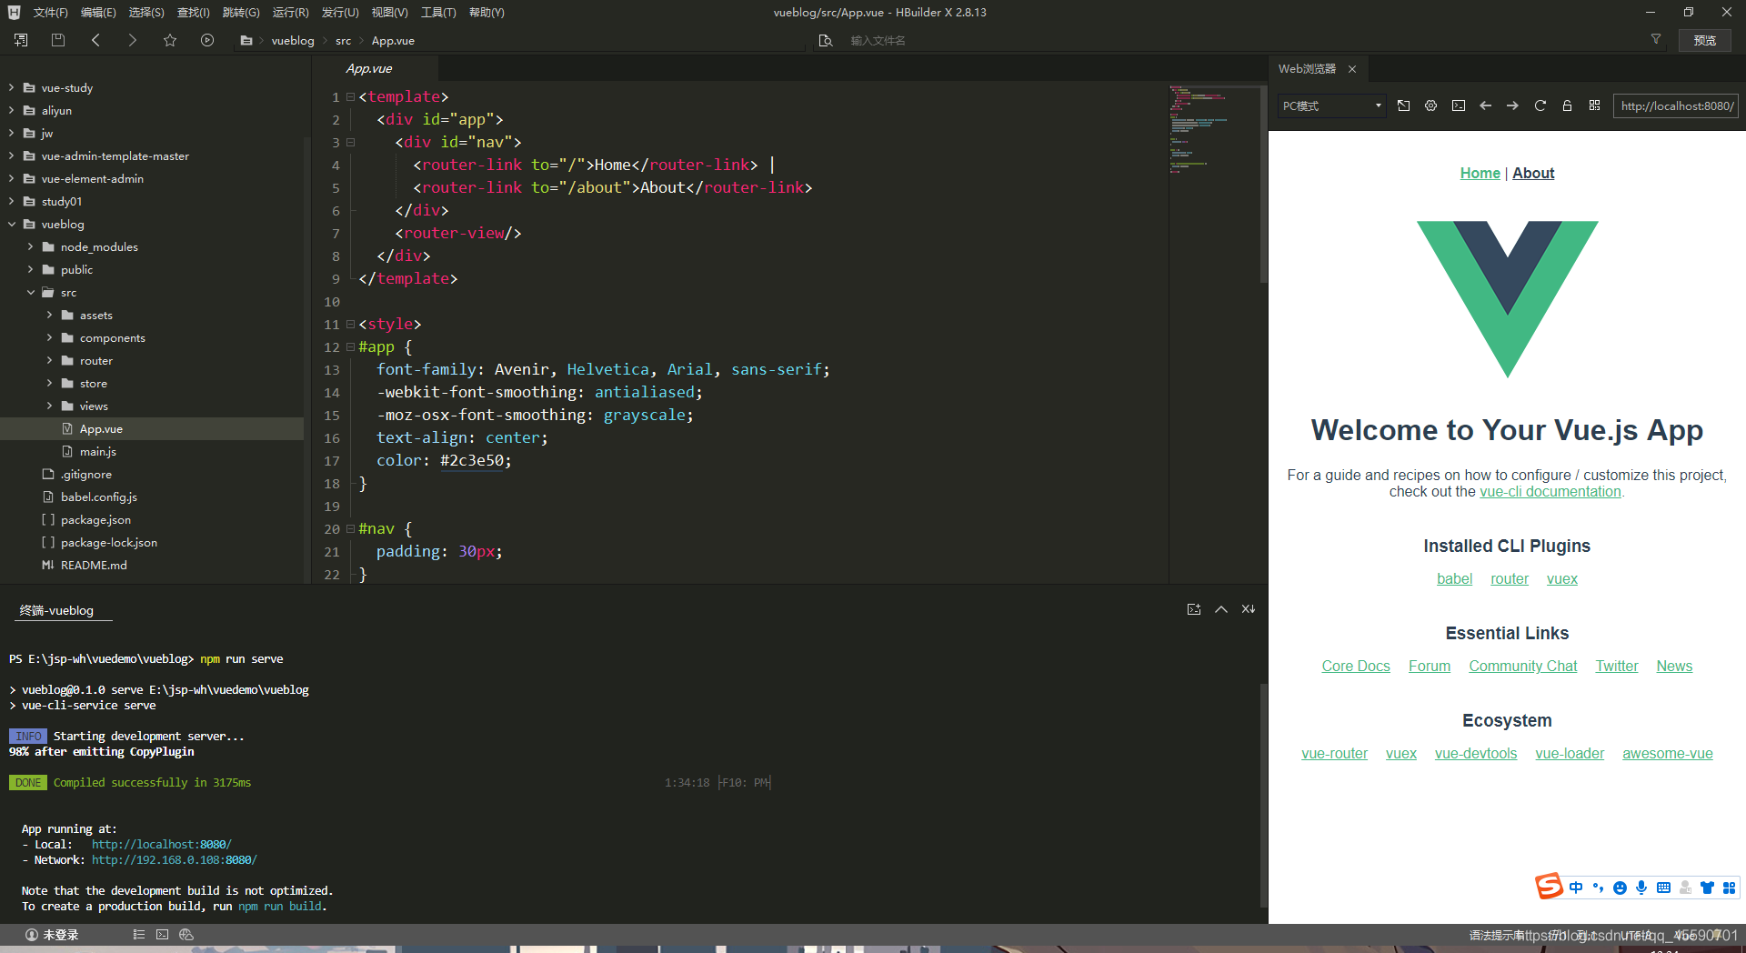1746x953 pixels.
Task: Click the code minimap overview
Action: [1212, 129]
